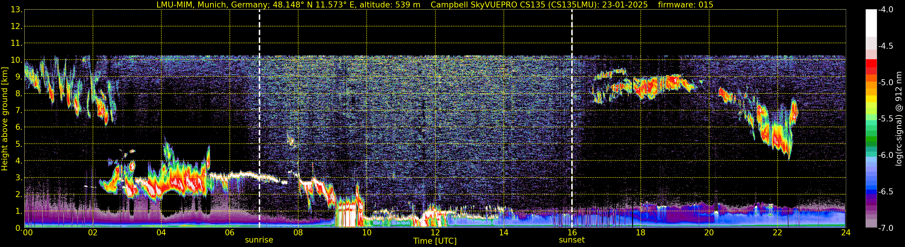Click the 'sunset' label below the axis

(x=572, y=240)
